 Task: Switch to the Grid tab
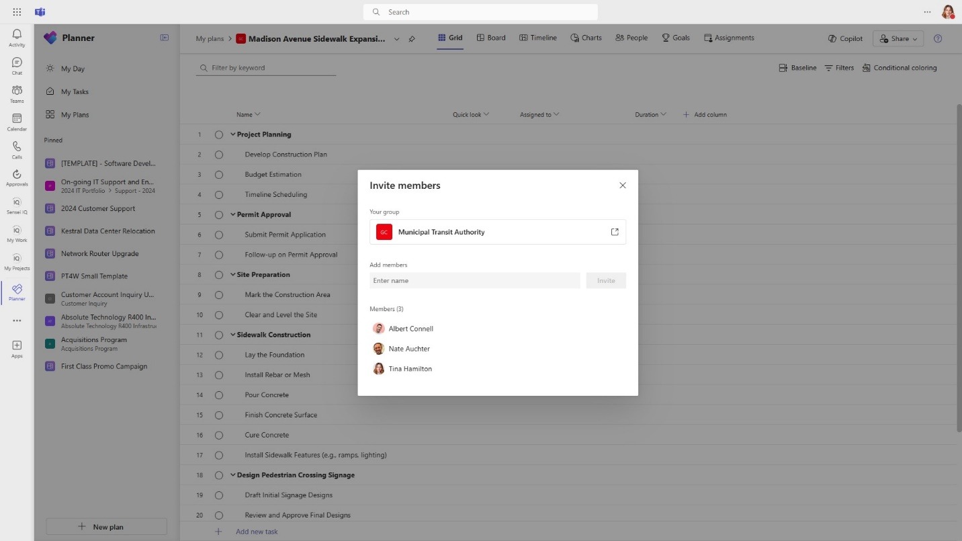(450, 38)
